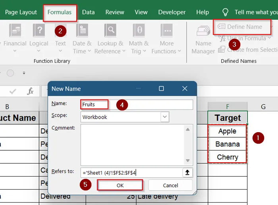Click the fx insert function icon
The image size is (278, 205).
(30, 91)
